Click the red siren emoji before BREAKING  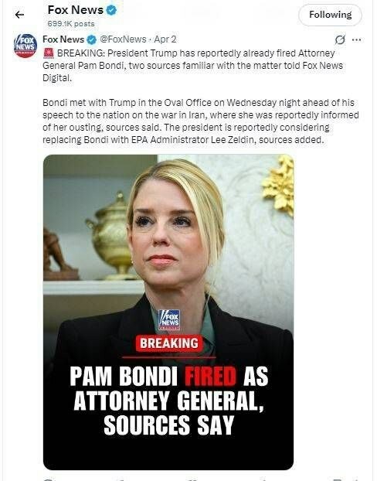[x=49, y=53]
